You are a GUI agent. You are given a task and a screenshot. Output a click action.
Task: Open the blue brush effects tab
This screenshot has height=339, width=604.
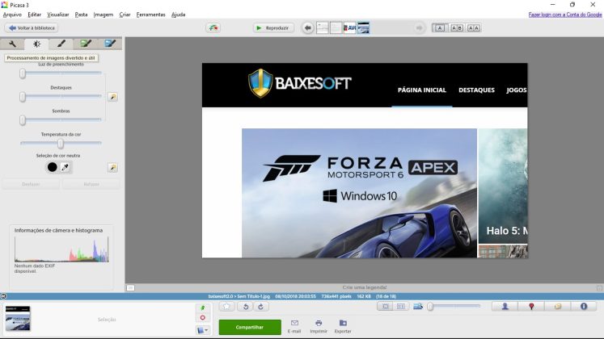click(x=110, y=44)
